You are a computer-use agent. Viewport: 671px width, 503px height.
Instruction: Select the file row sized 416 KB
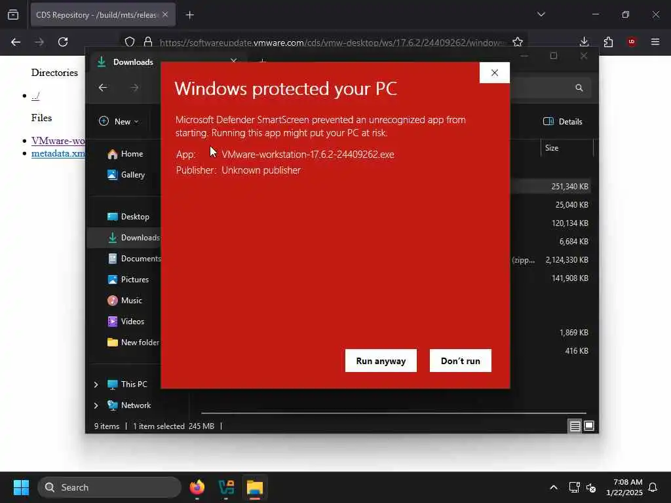[551, 351]
